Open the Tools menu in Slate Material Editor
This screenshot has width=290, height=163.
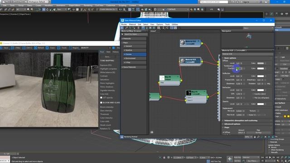point(167,24)
